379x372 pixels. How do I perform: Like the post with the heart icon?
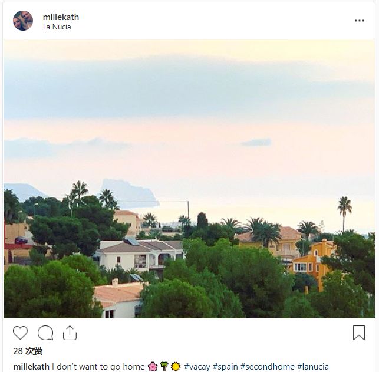(20, 333)
